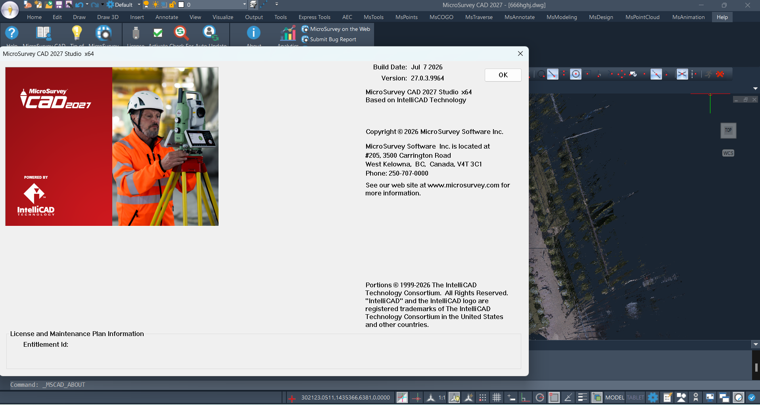Click the Clear Entity Snaps red X icon
The image size is (760, 405).
tap(720, 74)
